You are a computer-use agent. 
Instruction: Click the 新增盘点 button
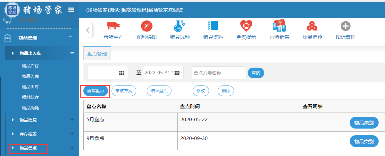96,91
